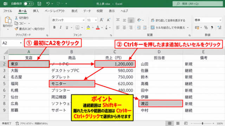Click the phonetic guide (ふりがな) icon
Image resolution: width=225 pixels, height=126 pixels.
(x=106, y=27)
